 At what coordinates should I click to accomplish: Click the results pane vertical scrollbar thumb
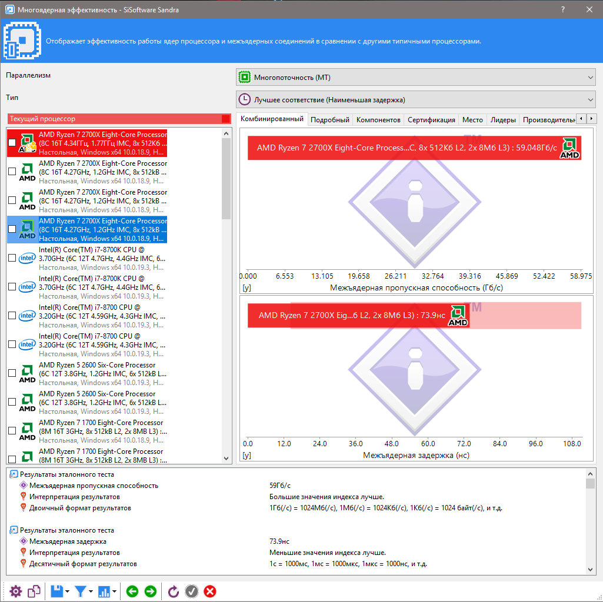tap(591, 483)
